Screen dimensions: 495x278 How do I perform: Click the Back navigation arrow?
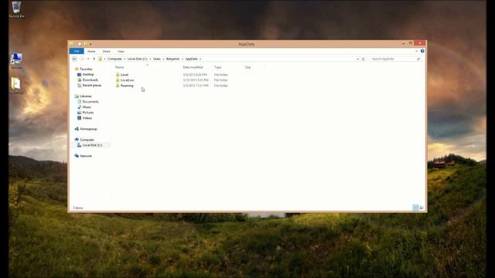coord(74,59)
